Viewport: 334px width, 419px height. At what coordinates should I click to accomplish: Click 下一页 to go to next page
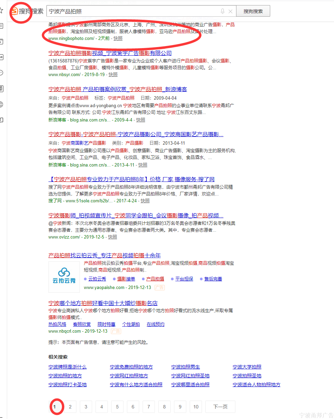[220, 407]
